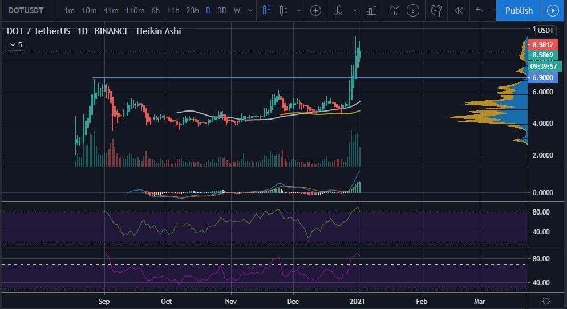Select the candlestick chart type icon
Image resolution: width=567 pixels, height=309 pixels.
click(x=284, y=10)
